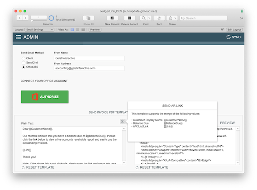257x190 pixels.
Task: Open the Share dropdown arrow
Action: point(176,18)
